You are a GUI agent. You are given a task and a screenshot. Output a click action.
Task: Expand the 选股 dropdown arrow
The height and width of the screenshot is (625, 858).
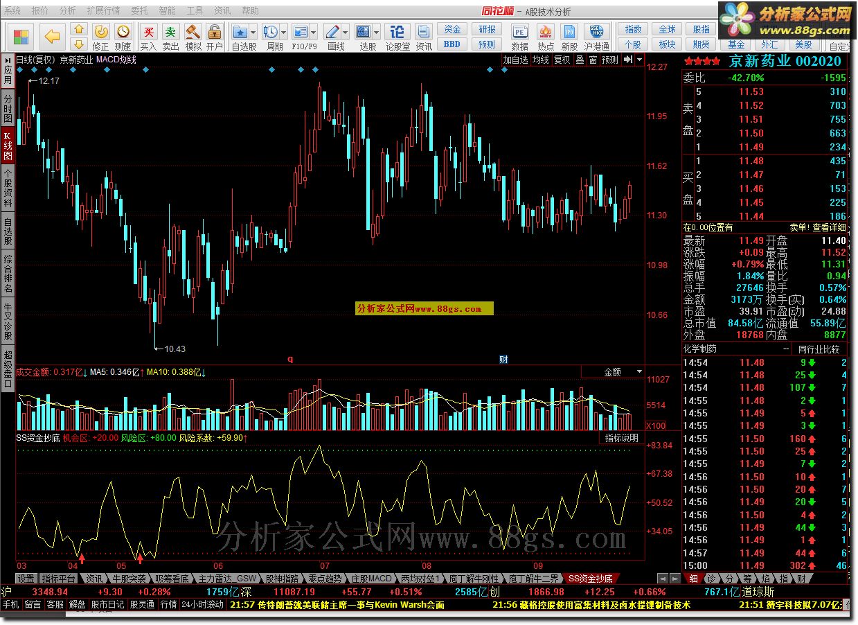click(x=377, y=33)
